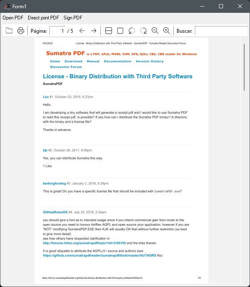The height and width of the screenshot is (287, 250).
Task: Maximize the Form1 window
Action: tap(221, 6)
